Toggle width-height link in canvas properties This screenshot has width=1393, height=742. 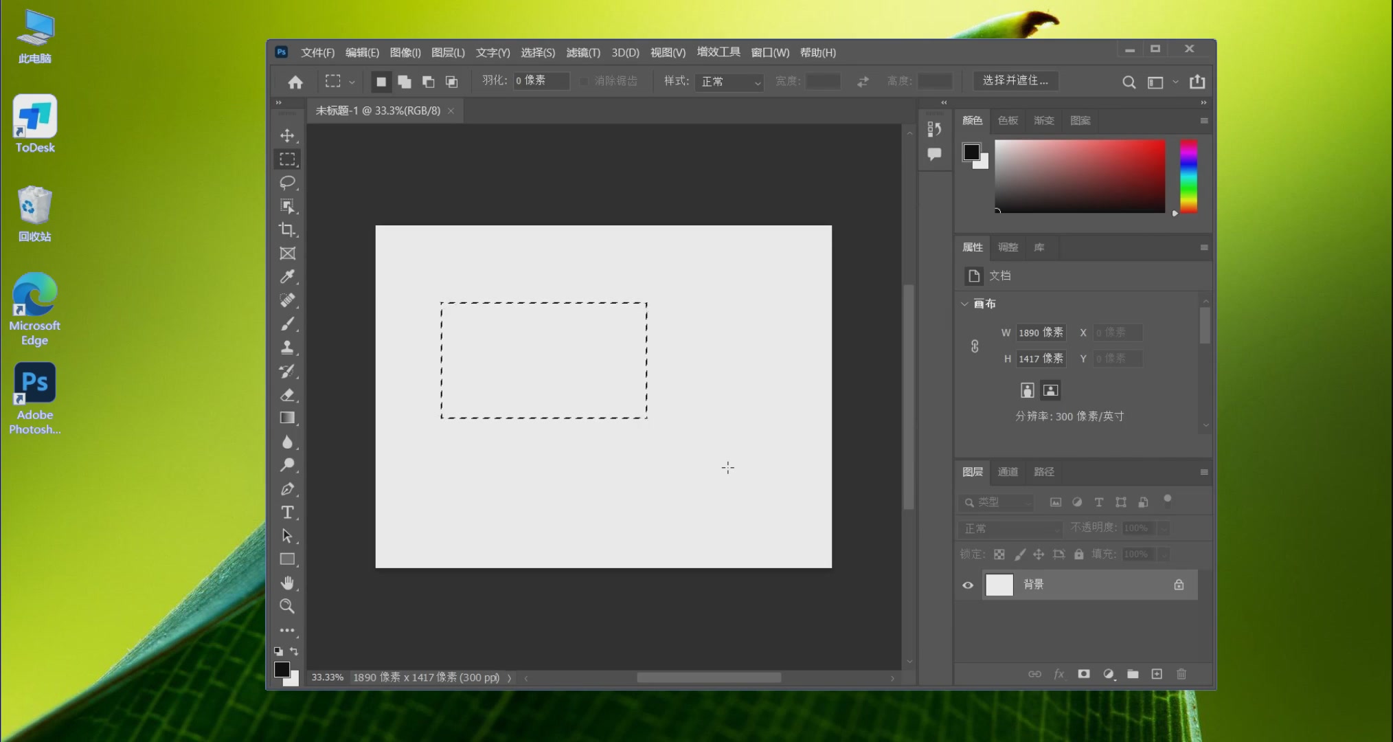(x=975, y=346)
